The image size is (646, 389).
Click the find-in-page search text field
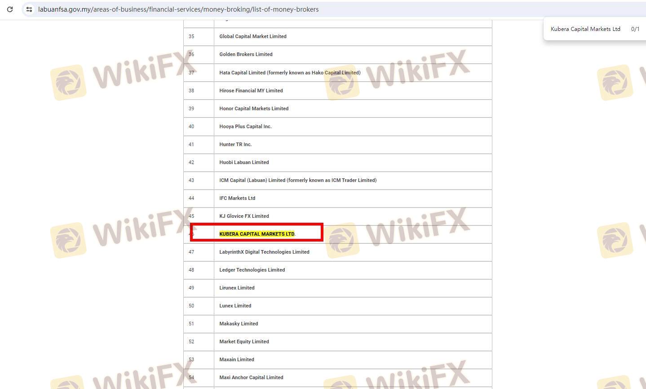pos(585,29)
